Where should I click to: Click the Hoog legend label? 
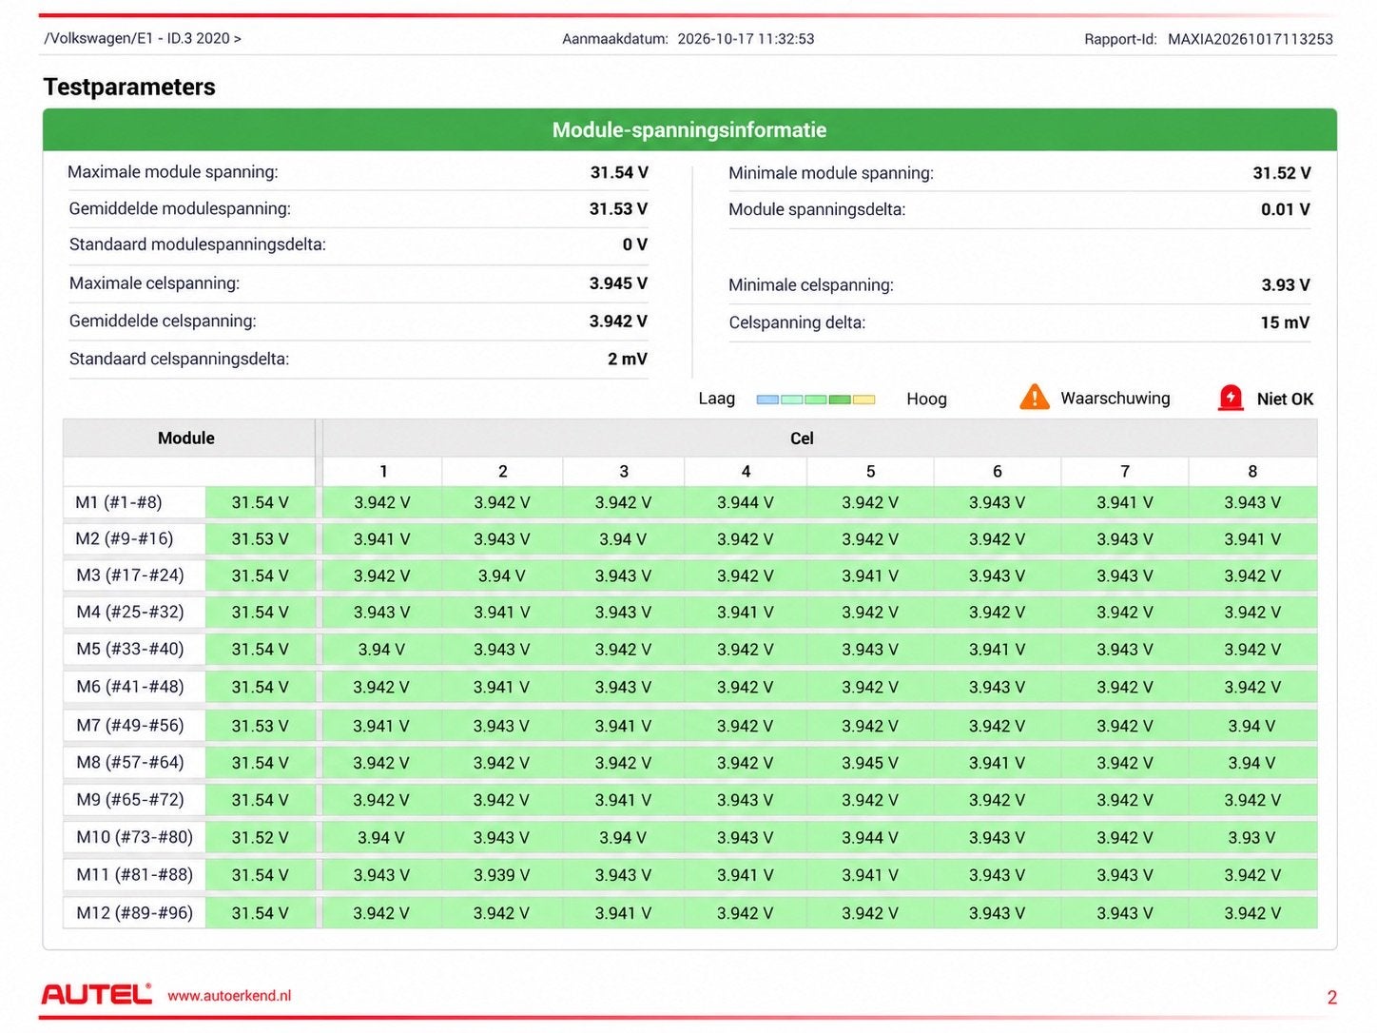[926, 400]
